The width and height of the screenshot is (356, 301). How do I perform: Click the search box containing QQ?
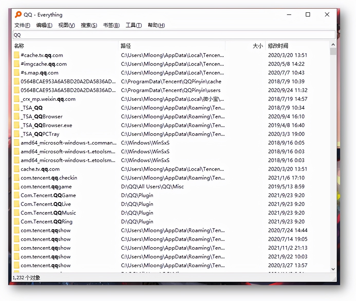(174, 35)
